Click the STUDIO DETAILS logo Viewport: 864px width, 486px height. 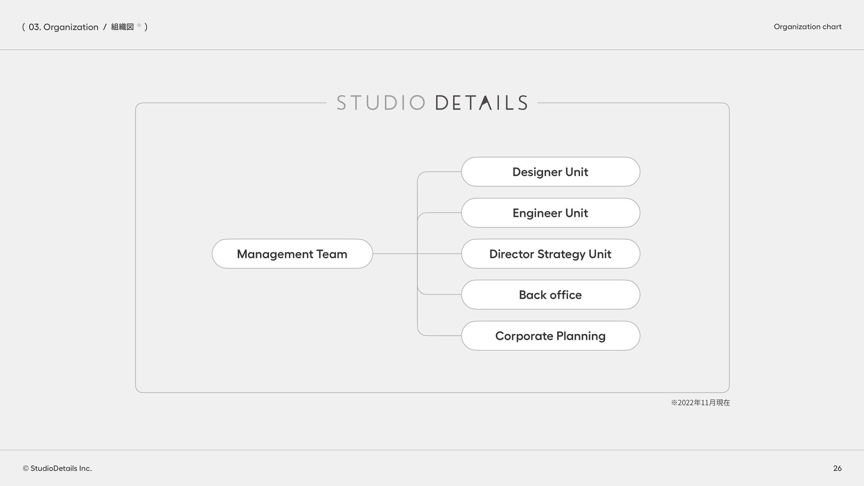[x=432, y=103]
